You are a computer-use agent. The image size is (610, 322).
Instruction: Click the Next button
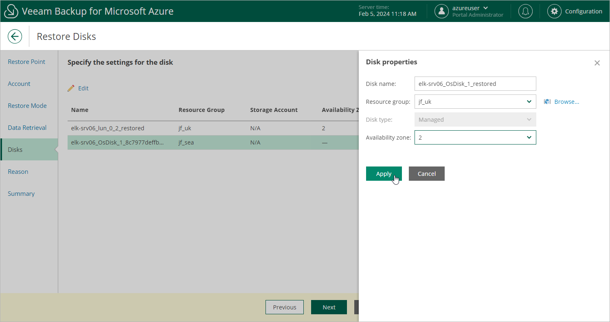coord(329,307)
